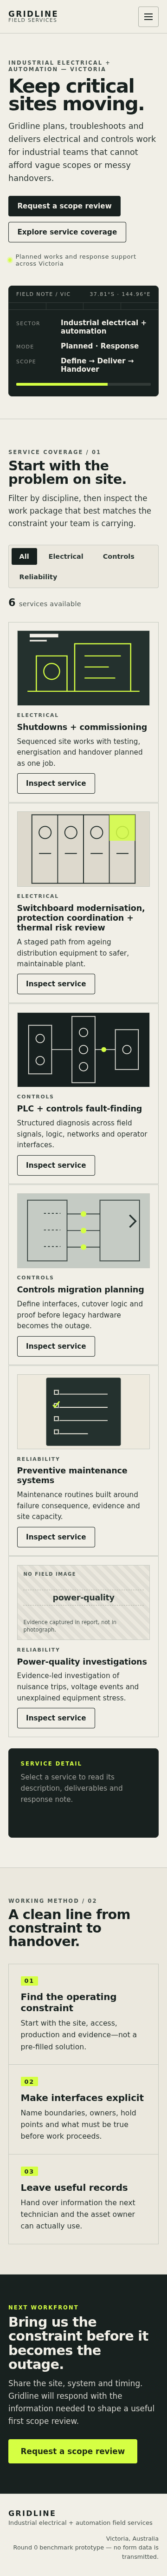Click the PLC controls fault-finding diagram
This screenshot has height=2576, width=167.
(x=83, y=1050)
